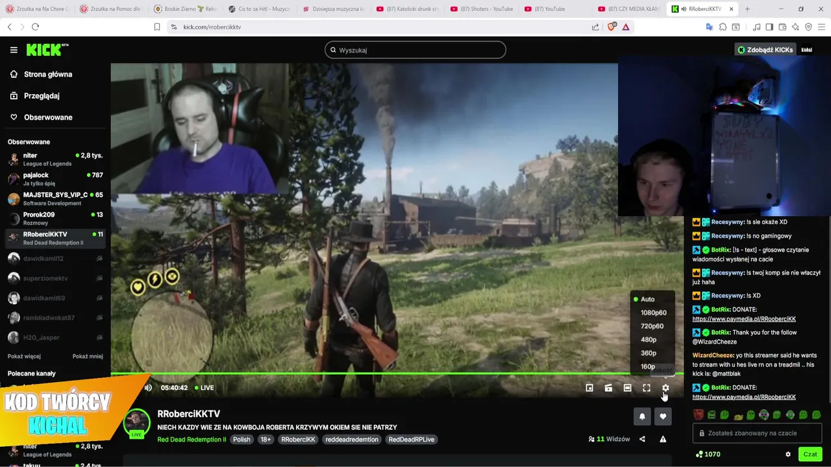Jump to LIVE in player
The width and height of the screenshot is (831, 467).
tap(204, 388)
